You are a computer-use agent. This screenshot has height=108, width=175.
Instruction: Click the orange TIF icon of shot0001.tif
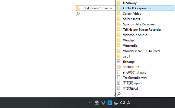(x=119, y=67)
